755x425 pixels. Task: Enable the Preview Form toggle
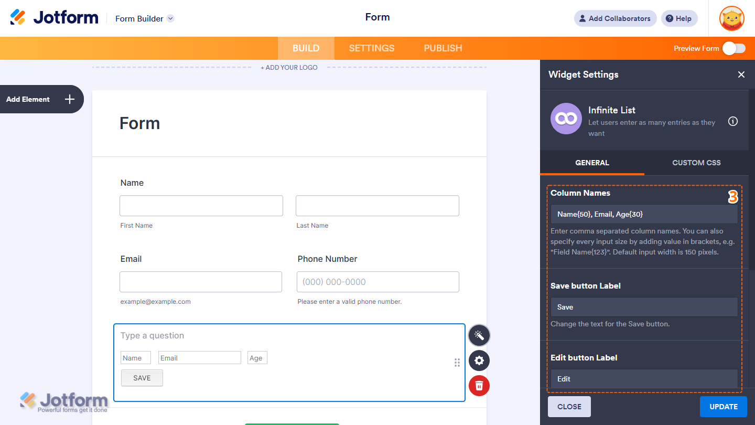734,48
